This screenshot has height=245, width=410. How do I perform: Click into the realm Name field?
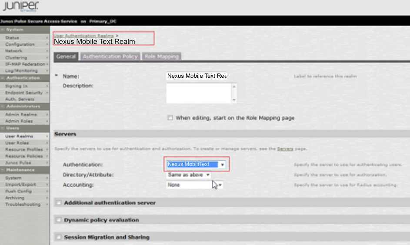click(197, 76)
